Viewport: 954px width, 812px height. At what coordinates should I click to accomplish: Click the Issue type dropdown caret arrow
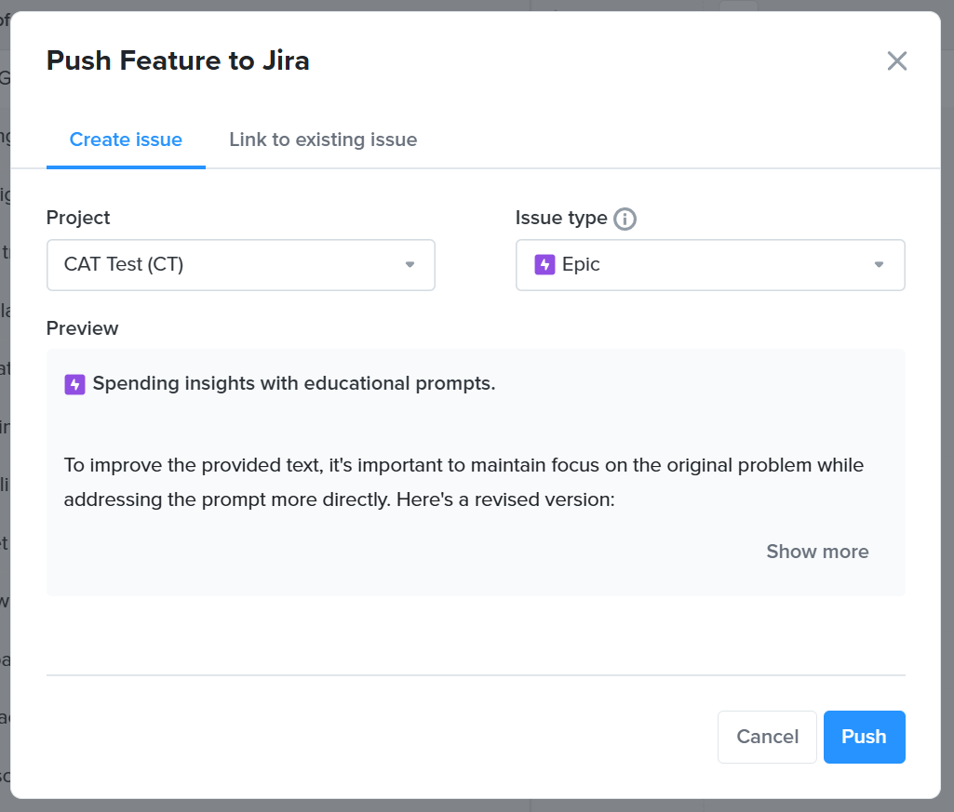(880, 264)
